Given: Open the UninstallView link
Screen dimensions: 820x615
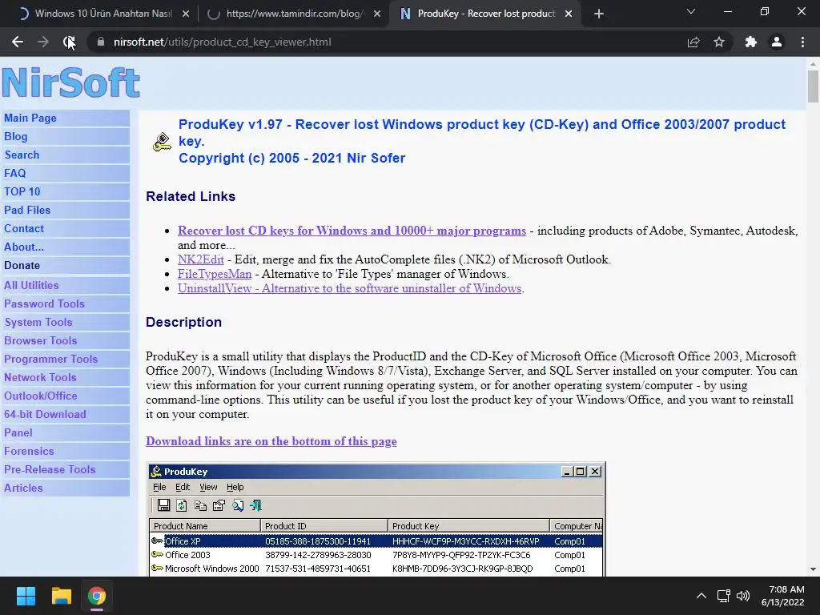Looking at the screenshot, I should pos(349,288).
